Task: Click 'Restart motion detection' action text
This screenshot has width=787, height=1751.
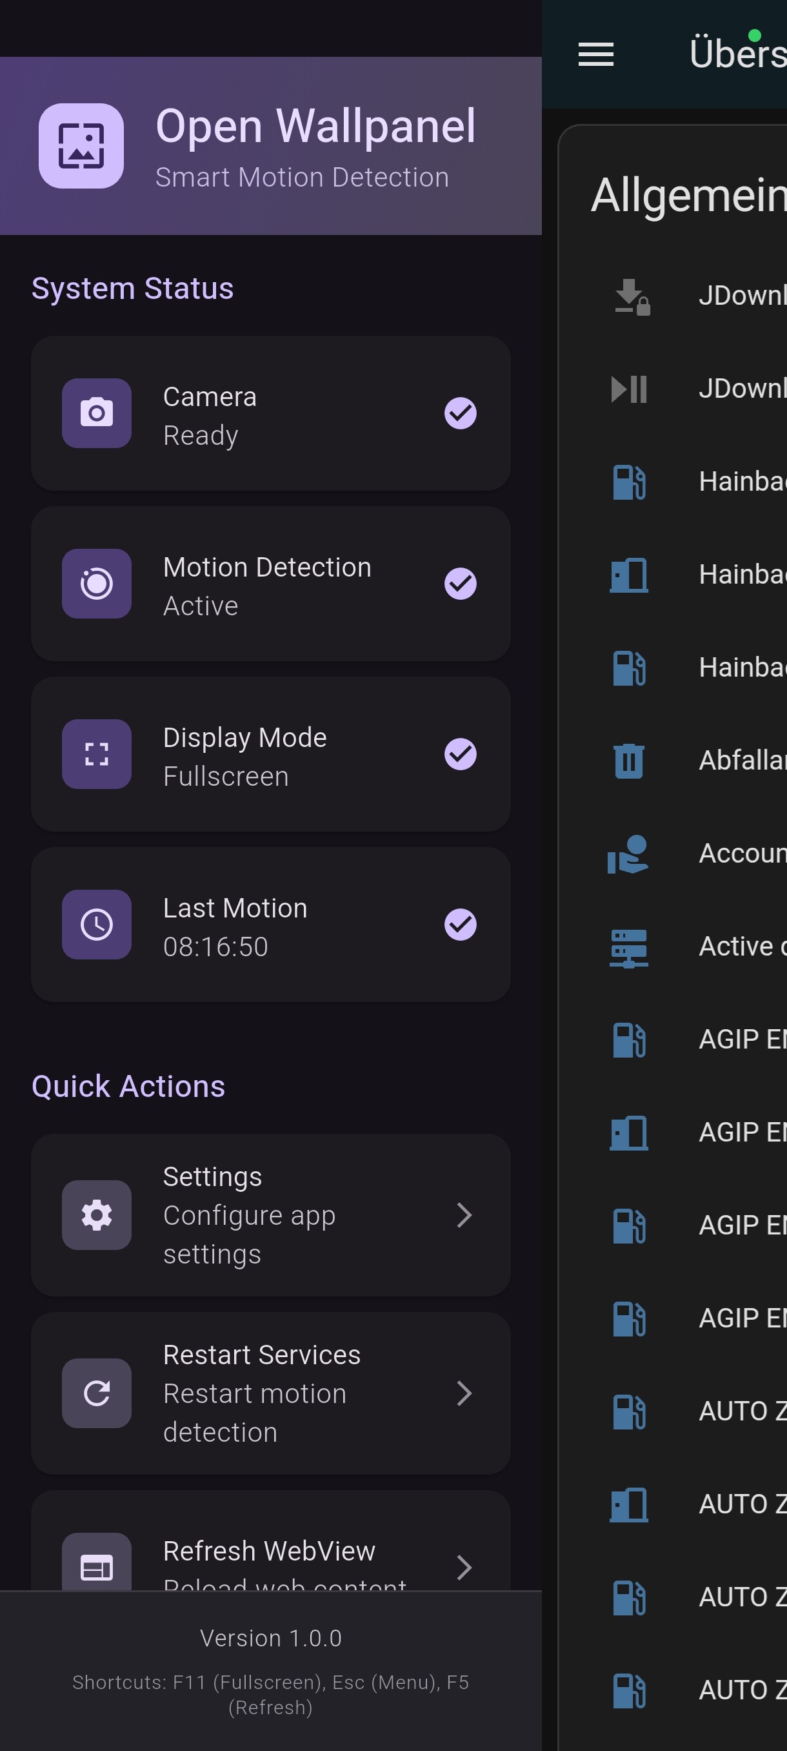Action: coord(255,1413)
